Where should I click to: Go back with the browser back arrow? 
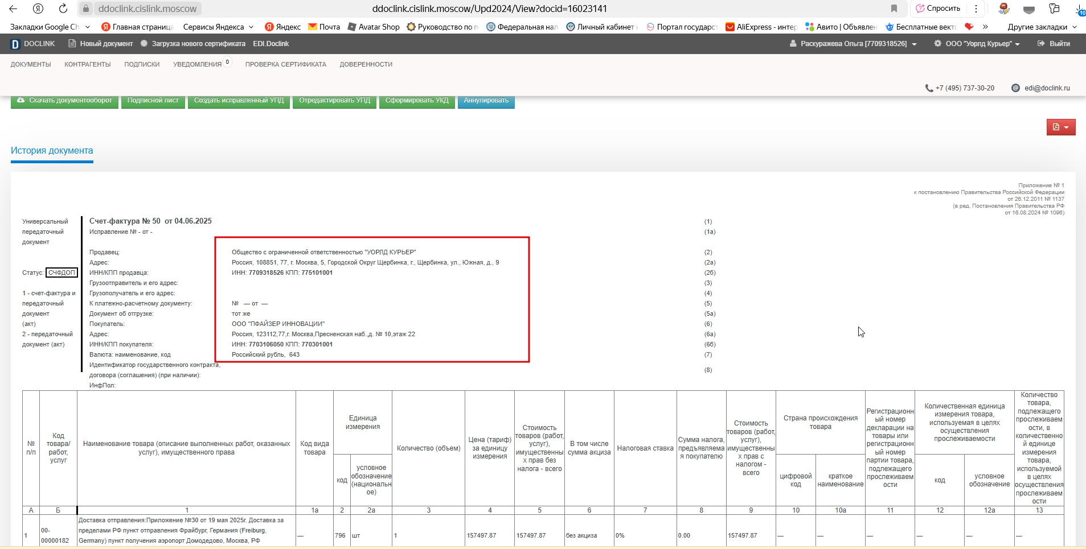tap(13, 9)
